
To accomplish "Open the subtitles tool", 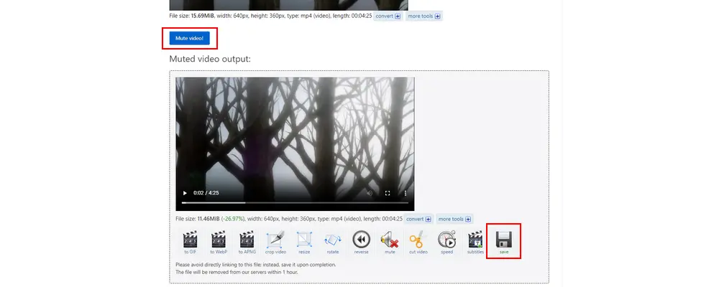I will tap(475, 242).
